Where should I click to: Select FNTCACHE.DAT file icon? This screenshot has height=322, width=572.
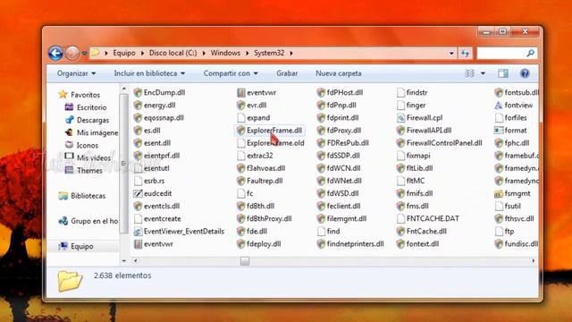pyautogui.click(x=400, y=218)
